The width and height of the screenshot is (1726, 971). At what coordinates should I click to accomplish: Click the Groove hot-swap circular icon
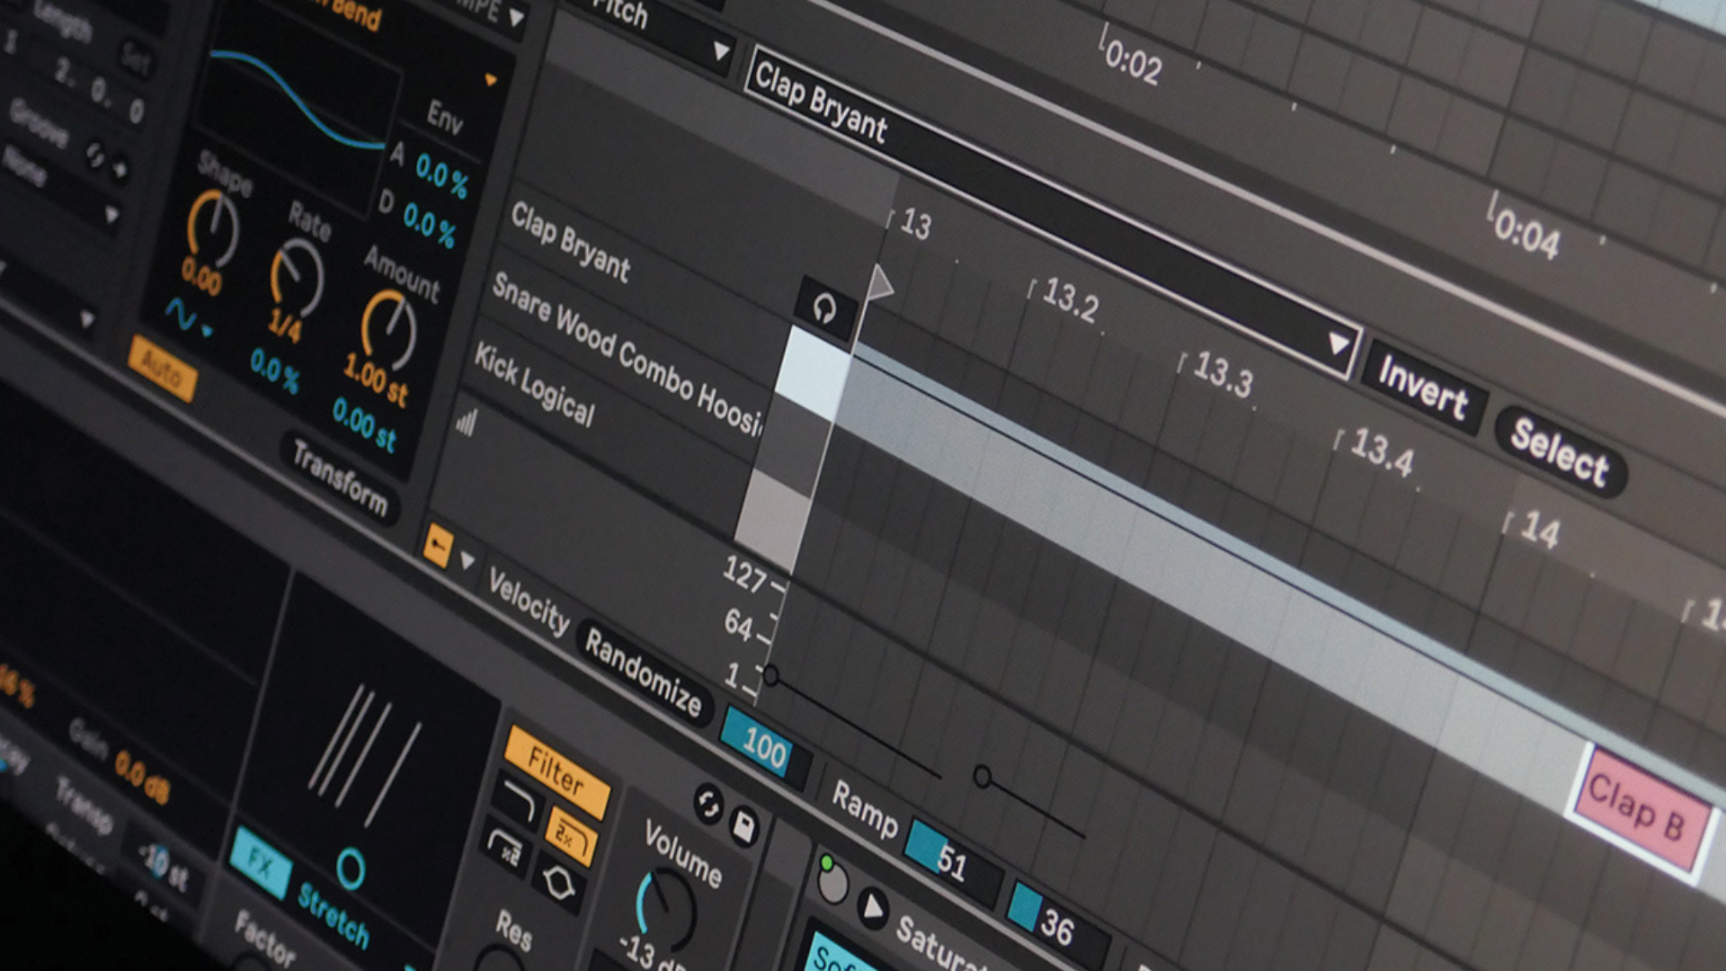click(x=94, y=156)
